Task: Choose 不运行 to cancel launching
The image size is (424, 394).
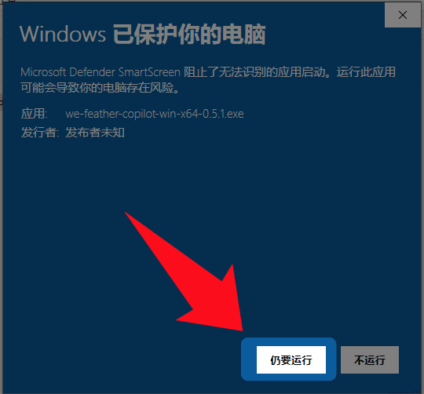Action: 370,359
